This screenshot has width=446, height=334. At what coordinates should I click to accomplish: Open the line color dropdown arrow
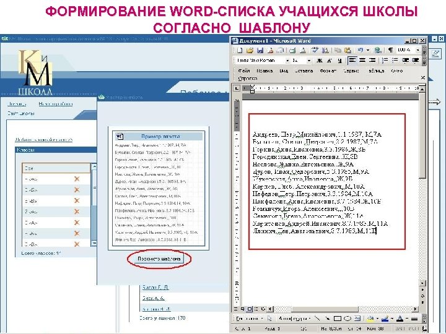392,319
